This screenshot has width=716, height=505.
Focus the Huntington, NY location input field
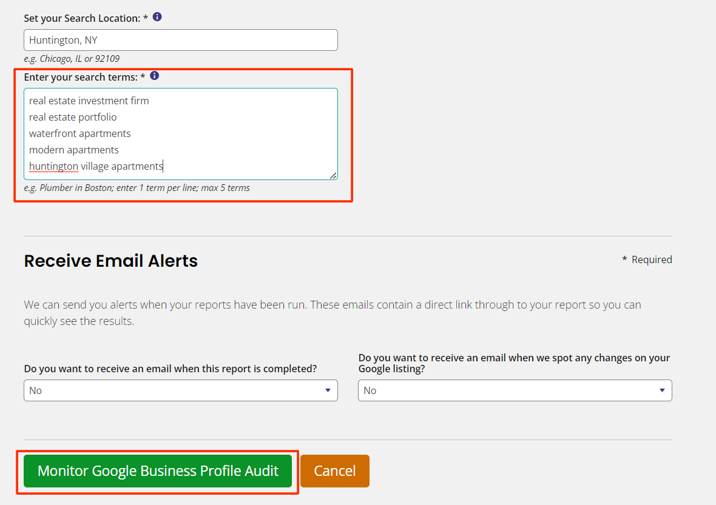tap(181, 40)
